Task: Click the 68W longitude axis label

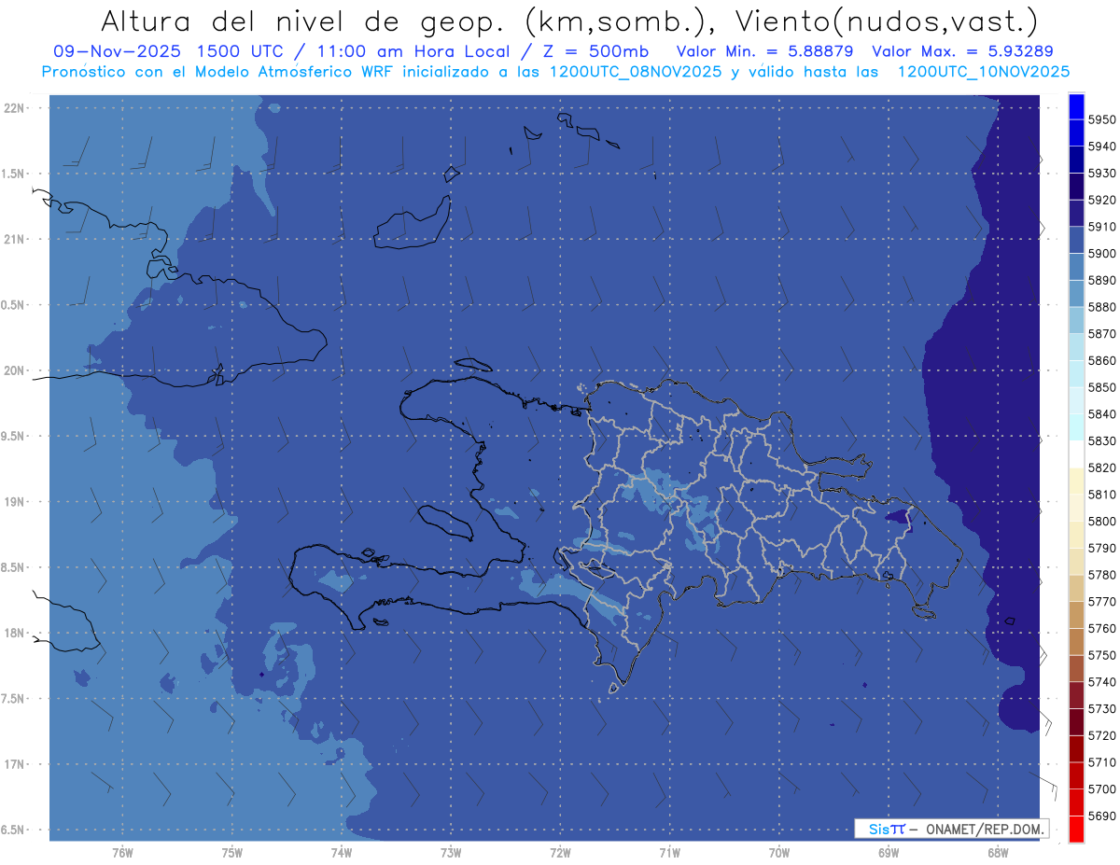Action: tap(998, 853)
